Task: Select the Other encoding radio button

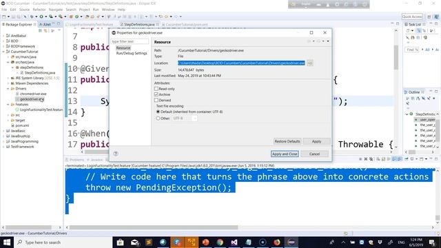Action: tap(158, 118)
